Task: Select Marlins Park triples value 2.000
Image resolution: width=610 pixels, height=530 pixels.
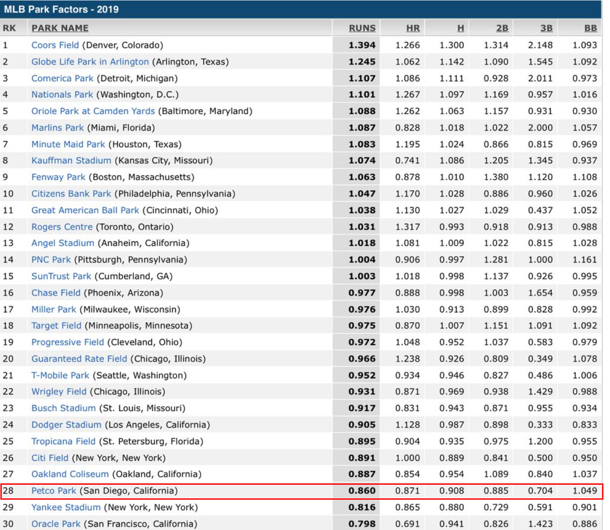Action: point(540,128)
